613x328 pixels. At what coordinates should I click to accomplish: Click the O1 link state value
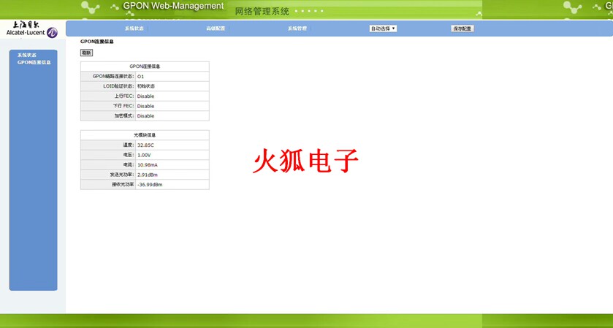pos(140,77)
